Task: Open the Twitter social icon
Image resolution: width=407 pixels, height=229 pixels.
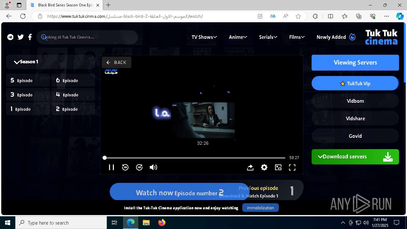Action: 21,37
